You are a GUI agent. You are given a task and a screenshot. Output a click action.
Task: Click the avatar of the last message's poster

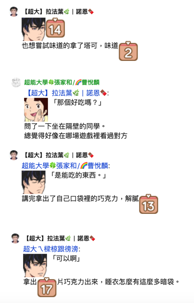point(15,238)
